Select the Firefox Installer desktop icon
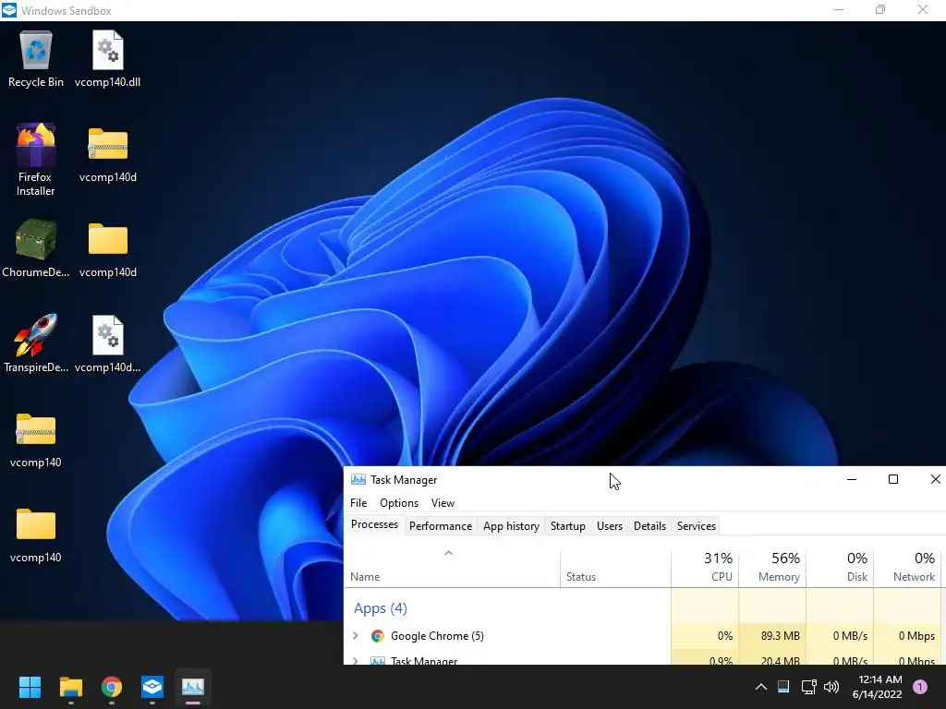 point(36,159)
